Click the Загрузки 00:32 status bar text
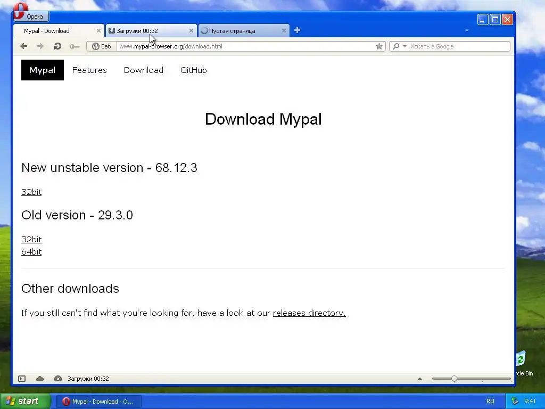 click(x=88, y=379)
